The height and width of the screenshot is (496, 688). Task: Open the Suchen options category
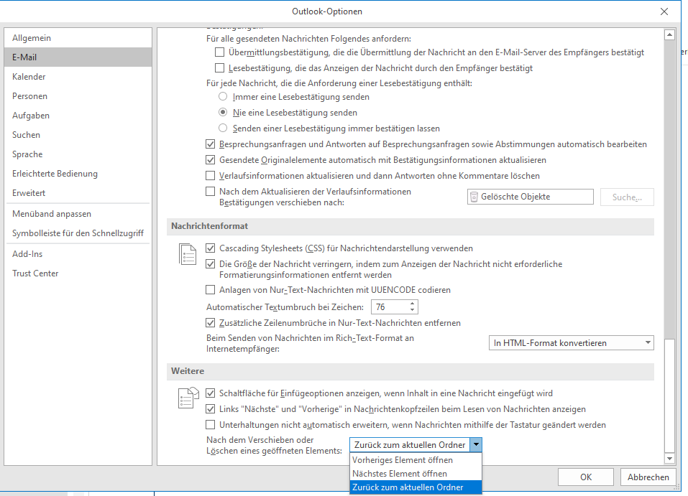click(78, 134)
